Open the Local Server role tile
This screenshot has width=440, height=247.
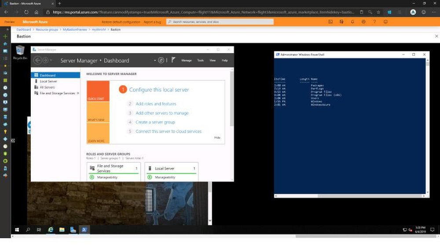click(172, 171)
